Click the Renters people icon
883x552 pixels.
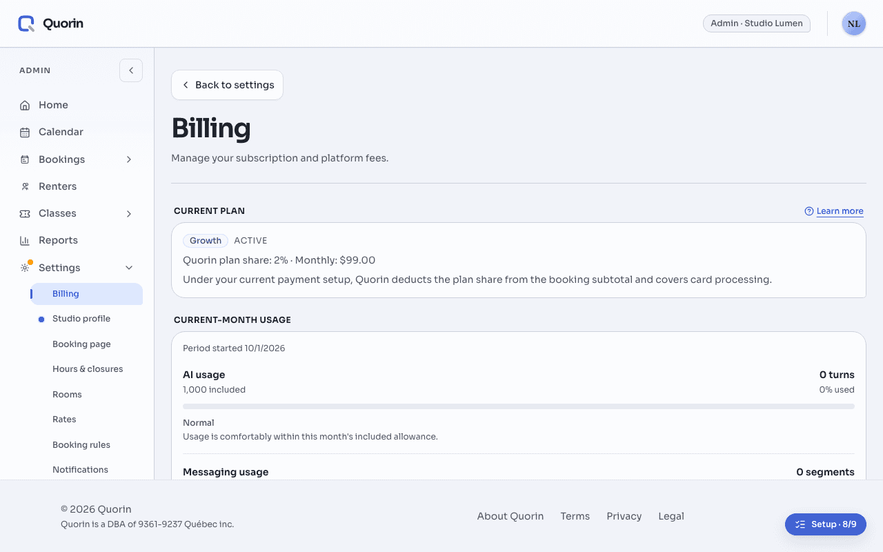(25, 186)
